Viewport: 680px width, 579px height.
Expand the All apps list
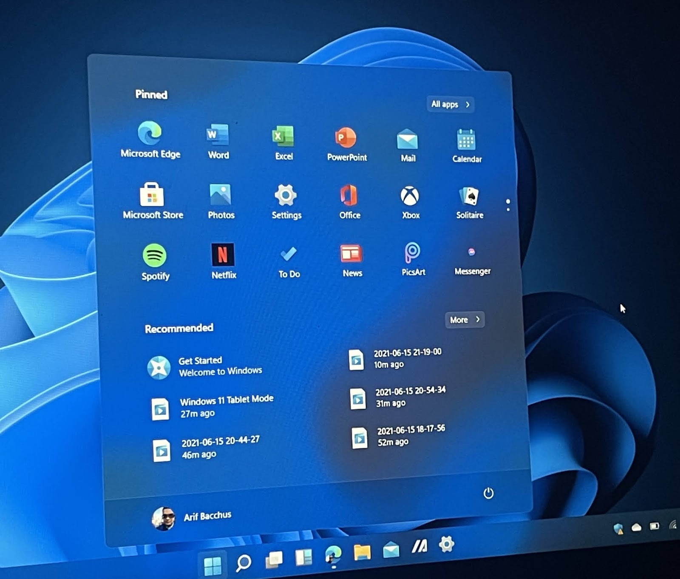click(450, 104)
